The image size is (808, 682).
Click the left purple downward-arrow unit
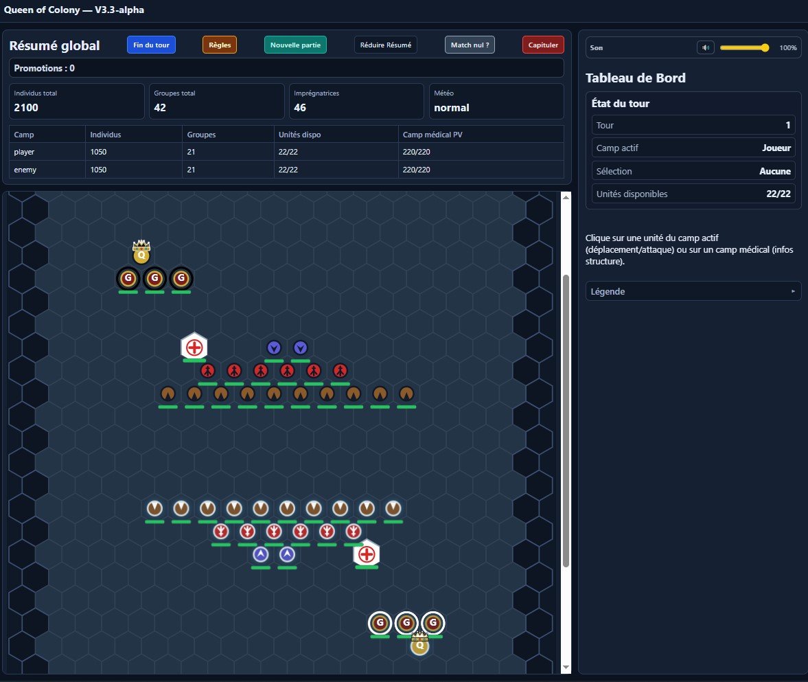tap(274, 348)
